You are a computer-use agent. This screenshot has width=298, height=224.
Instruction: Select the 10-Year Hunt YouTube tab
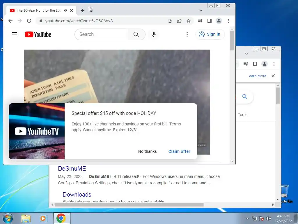coord(41,10)
